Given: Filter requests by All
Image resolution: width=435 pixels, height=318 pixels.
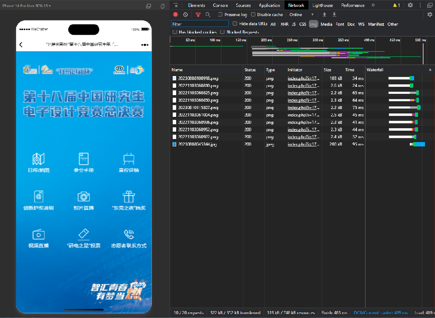Looking at the screenshot, I should pos(273,24).
